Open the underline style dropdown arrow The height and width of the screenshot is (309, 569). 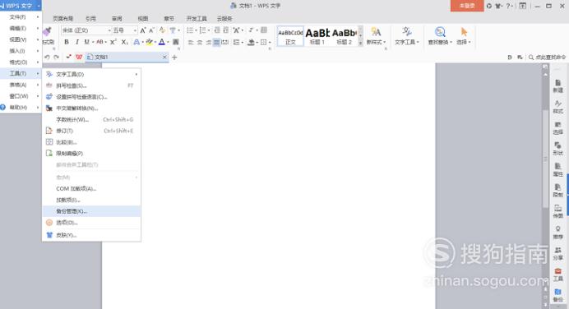click(x=93, y=43)
